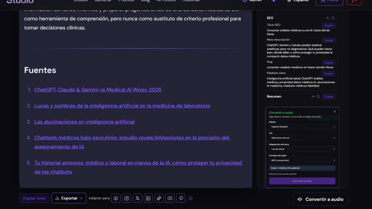The image size is (372, 209).
Task: Close the Convertir a audio panel
Action: pos(335,111)
